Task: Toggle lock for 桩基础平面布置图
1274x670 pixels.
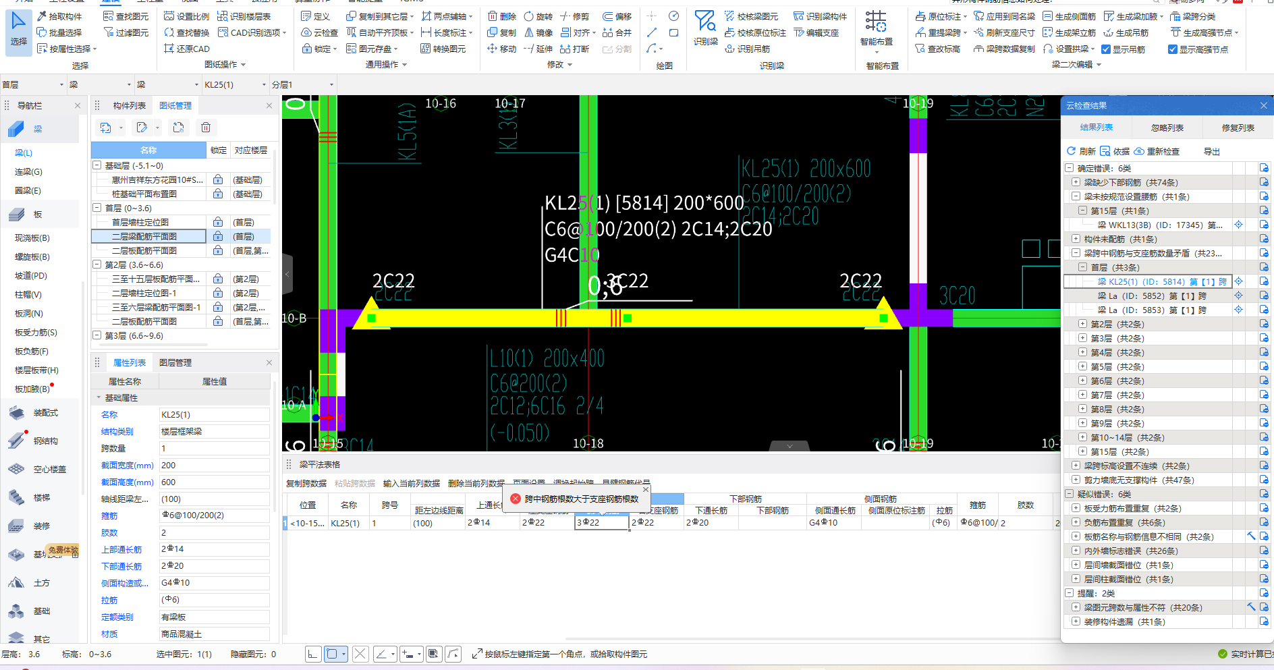Action: click(x=218, y=194)
